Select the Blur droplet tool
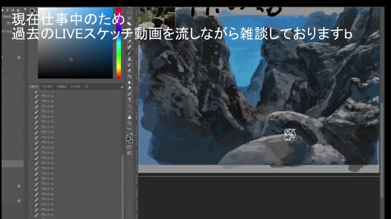The height and width of the screenshot is (219, 391). pyautogui.click(x=130, y=83)
